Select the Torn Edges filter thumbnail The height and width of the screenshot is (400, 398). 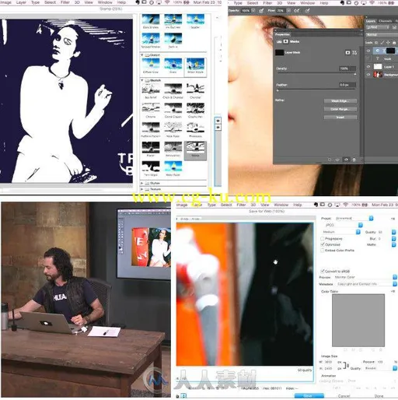(151, 167)
